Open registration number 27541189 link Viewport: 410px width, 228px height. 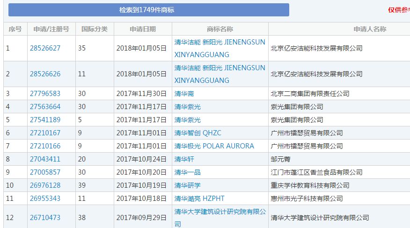45,119
